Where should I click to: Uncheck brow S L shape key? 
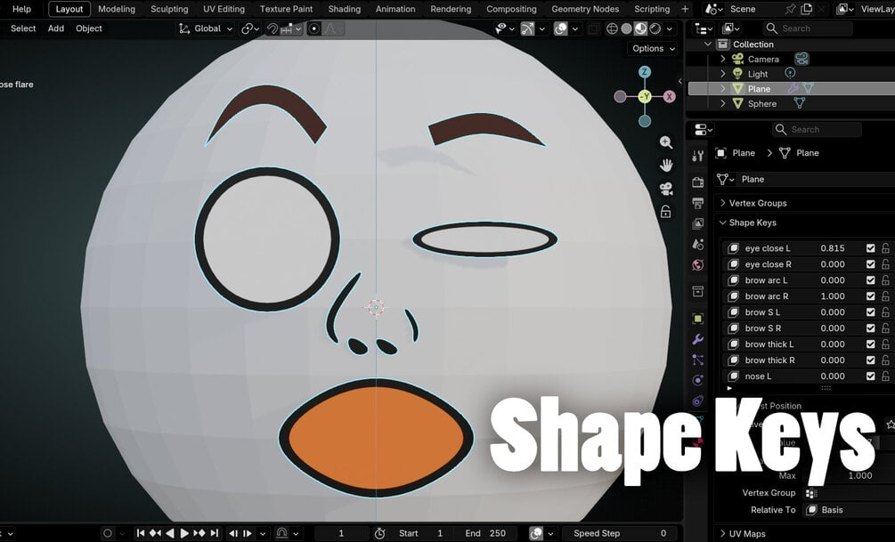click(870, 312)
